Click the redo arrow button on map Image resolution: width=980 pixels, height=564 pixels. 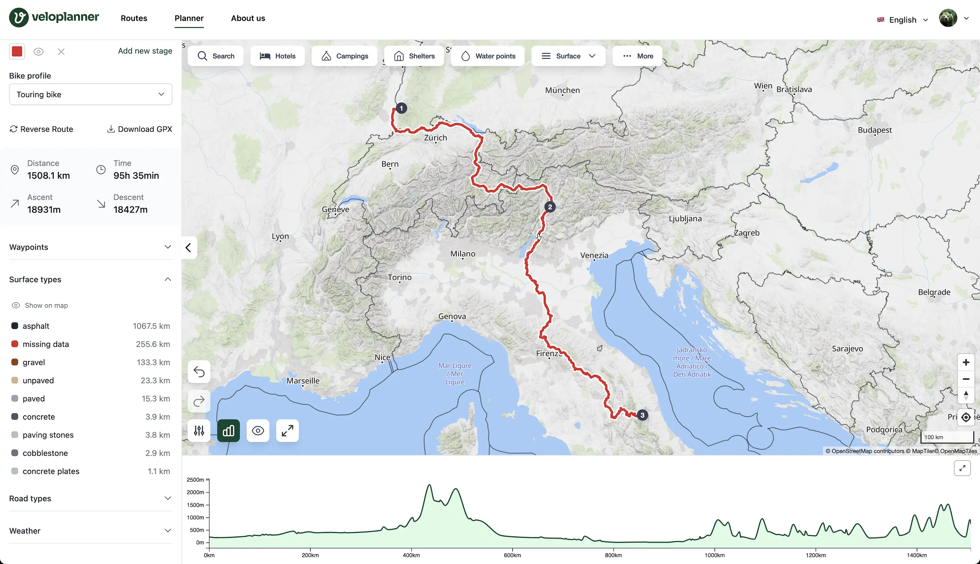point(199,401)
